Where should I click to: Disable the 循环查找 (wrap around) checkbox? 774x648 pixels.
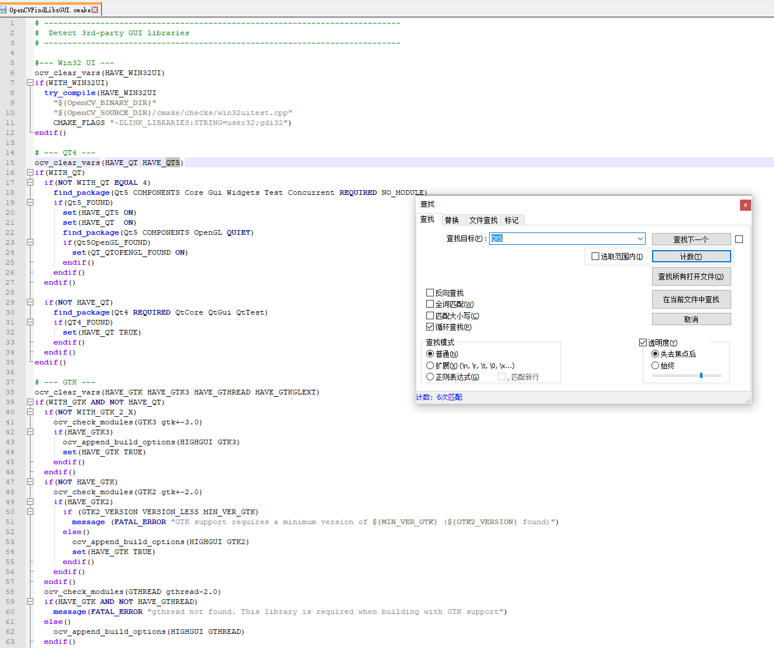click(x=430, y=327)
